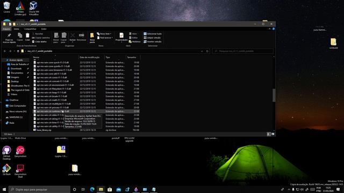Image resolution: width=344 pixels, height=193 pixels.
Task: Click the Recortar cut command
Action: [x=38, y=34]
